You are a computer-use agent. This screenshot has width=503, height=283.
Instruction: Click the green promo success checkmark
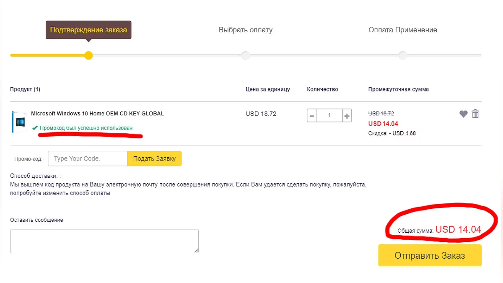coord(35,127)
